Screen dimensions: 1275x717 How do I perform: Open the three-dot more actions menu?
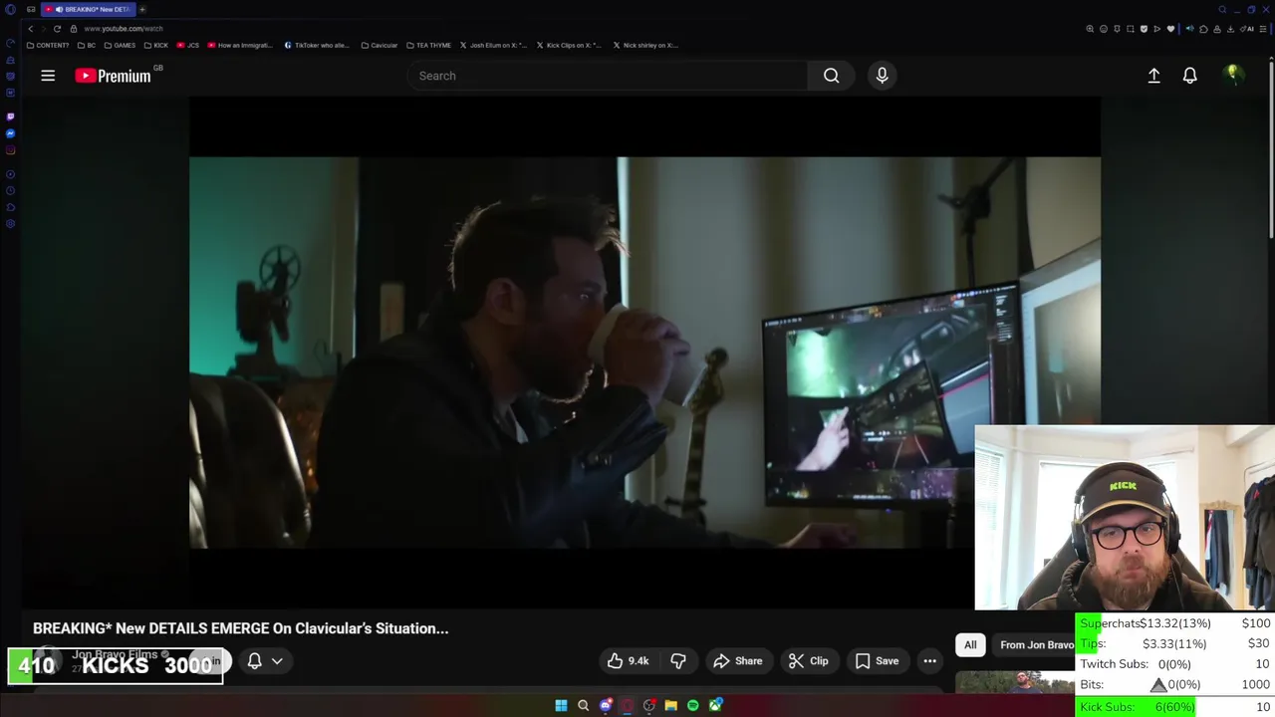(x=929, y=661)
